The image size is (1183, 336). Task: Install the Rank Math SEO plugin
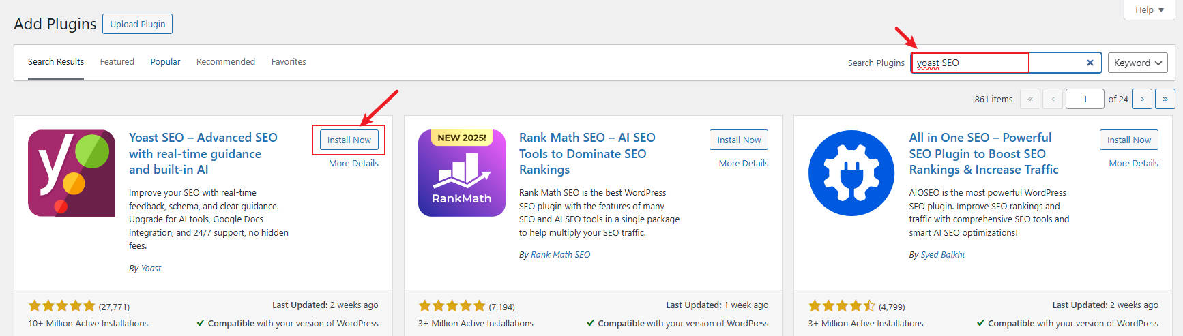pos(739,140)
